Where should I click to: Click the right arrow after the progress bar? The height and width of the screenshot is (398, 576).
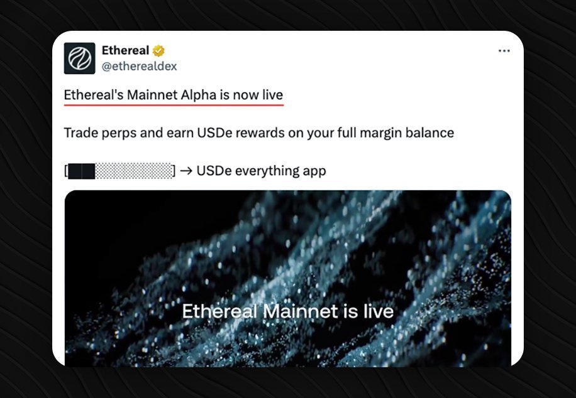[x=186, y=171]
